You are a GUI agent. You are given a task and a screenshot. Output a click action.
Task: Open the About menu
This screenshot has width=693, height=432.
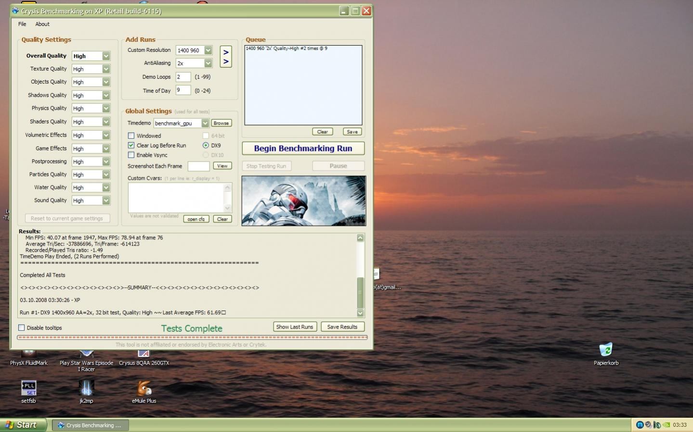(x=42, y=24)
